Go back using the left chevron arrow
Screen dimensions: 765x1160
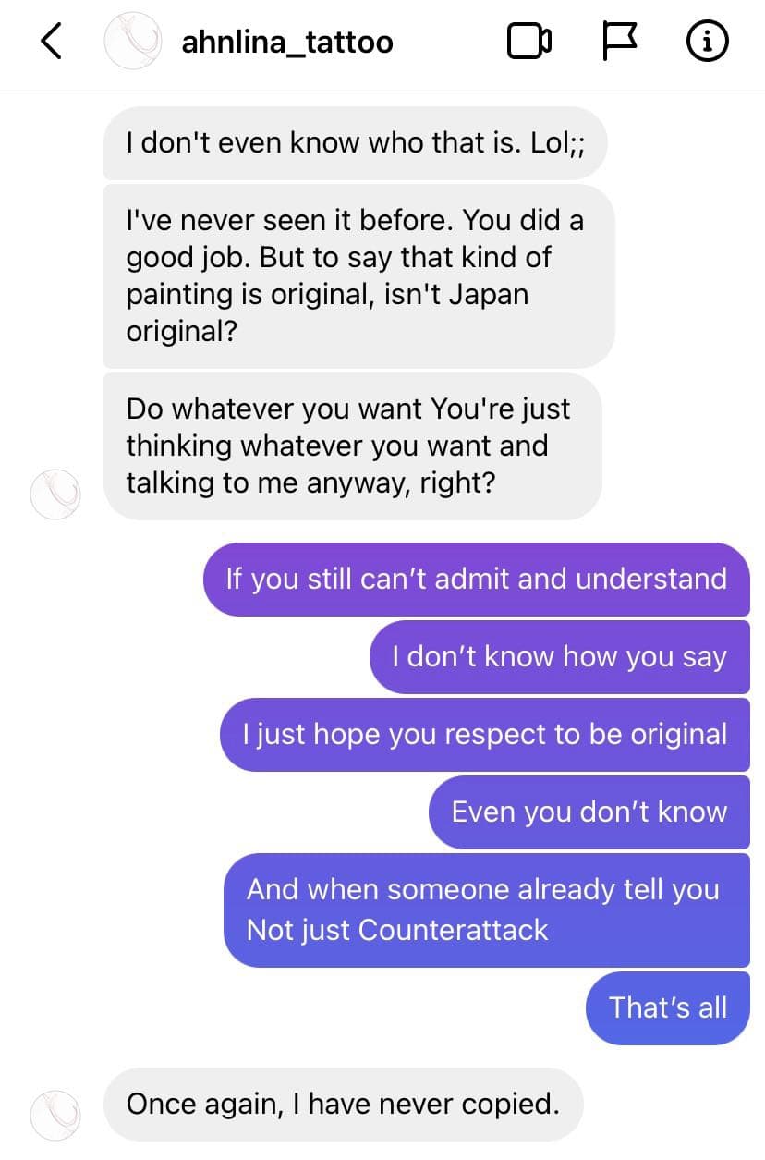coord(52,42)
